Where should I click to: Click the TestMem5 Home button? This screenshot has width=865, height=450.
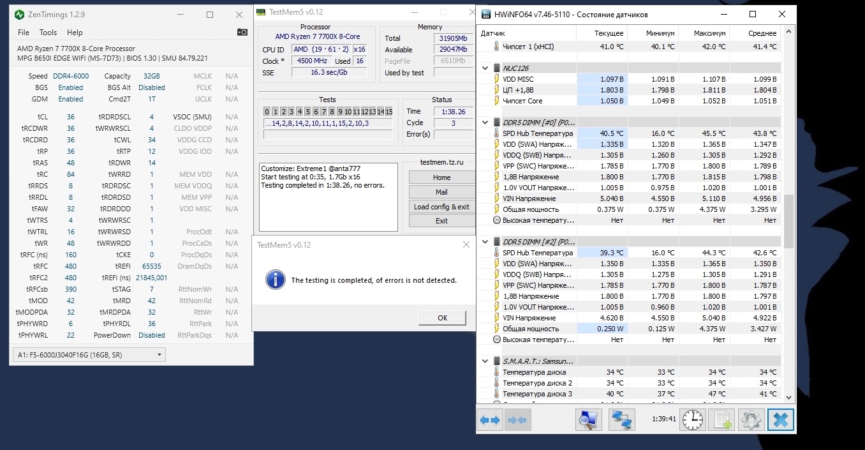[x=441, y=177]
